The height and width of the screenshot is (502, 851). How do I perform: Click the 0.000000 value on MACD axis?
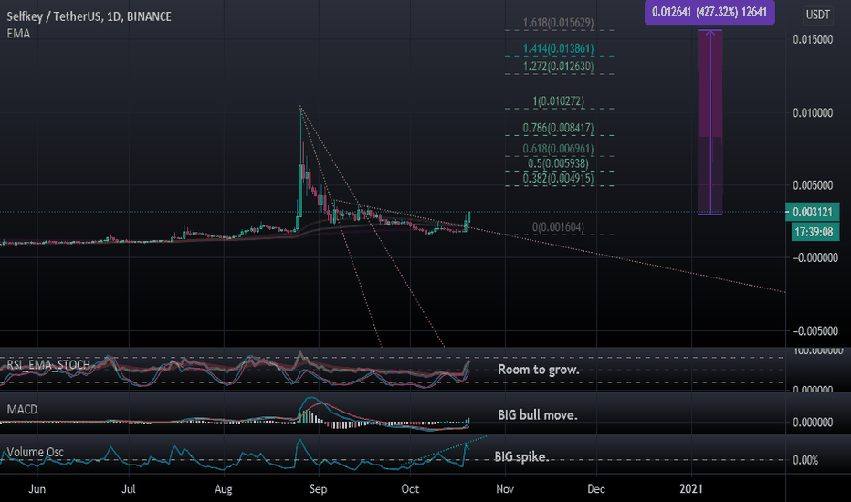(813, 423)
